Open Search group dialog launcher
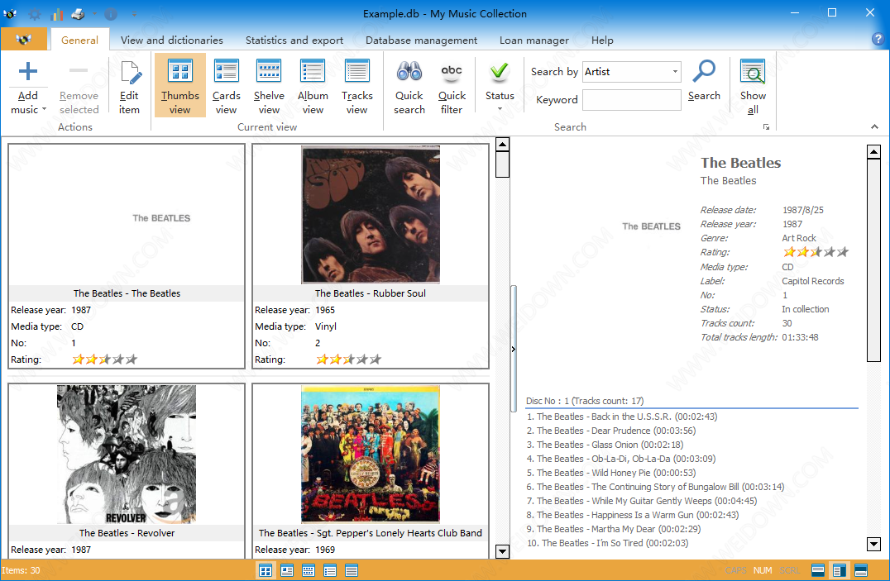This screenshot has height=581, width=890. pos(766,127)
